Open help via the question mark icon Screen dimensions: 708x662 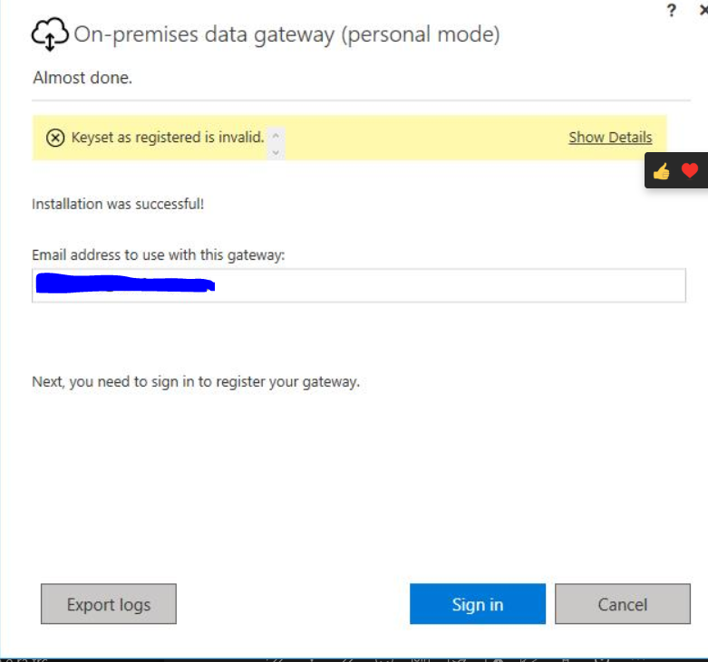(671, 11)
